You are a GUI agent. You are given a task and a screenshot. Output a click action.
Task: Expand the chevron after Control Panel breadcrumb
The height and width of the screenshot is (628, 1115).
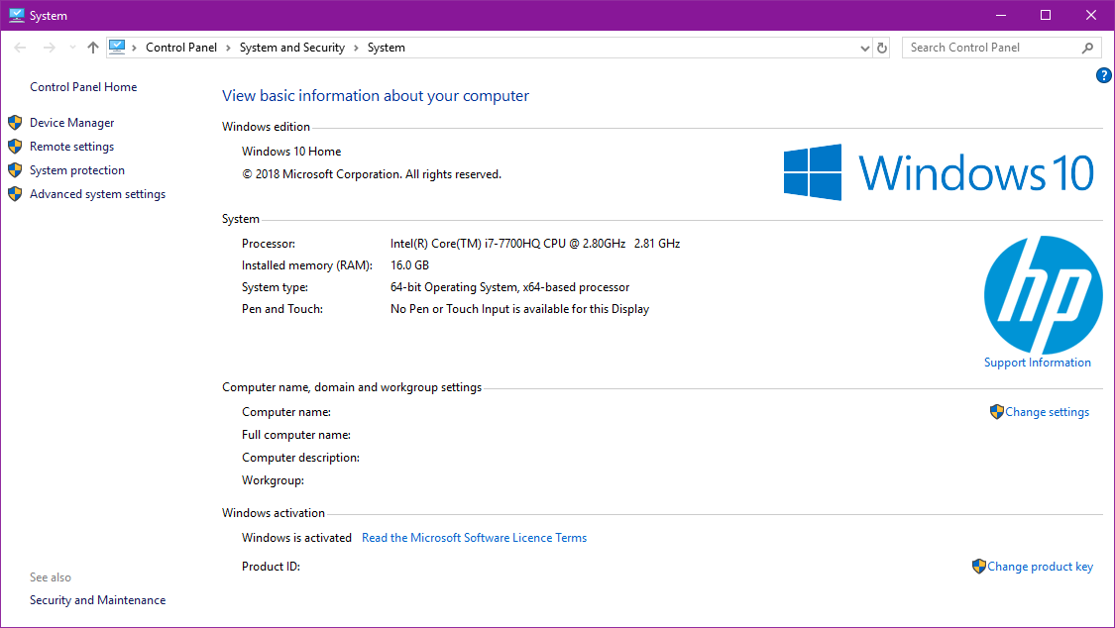click(226, 47)
